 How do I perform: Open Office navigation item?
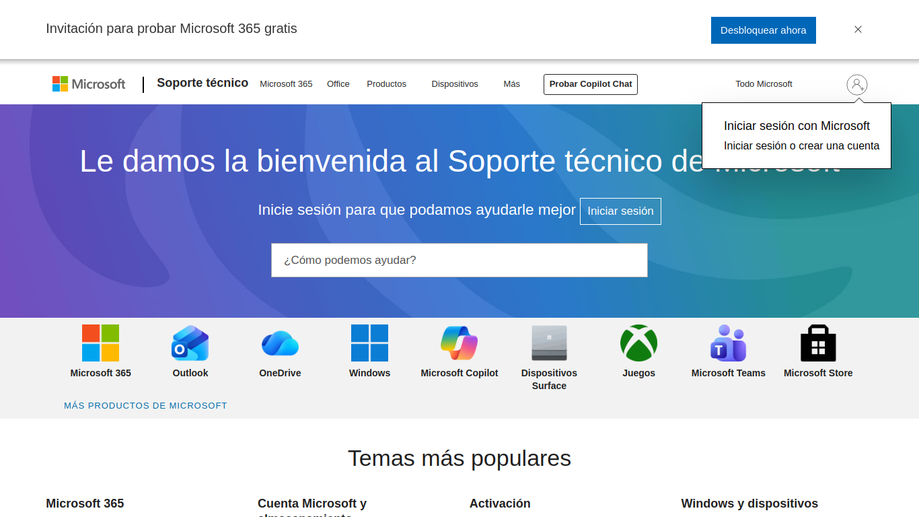(x=338, y=84)
